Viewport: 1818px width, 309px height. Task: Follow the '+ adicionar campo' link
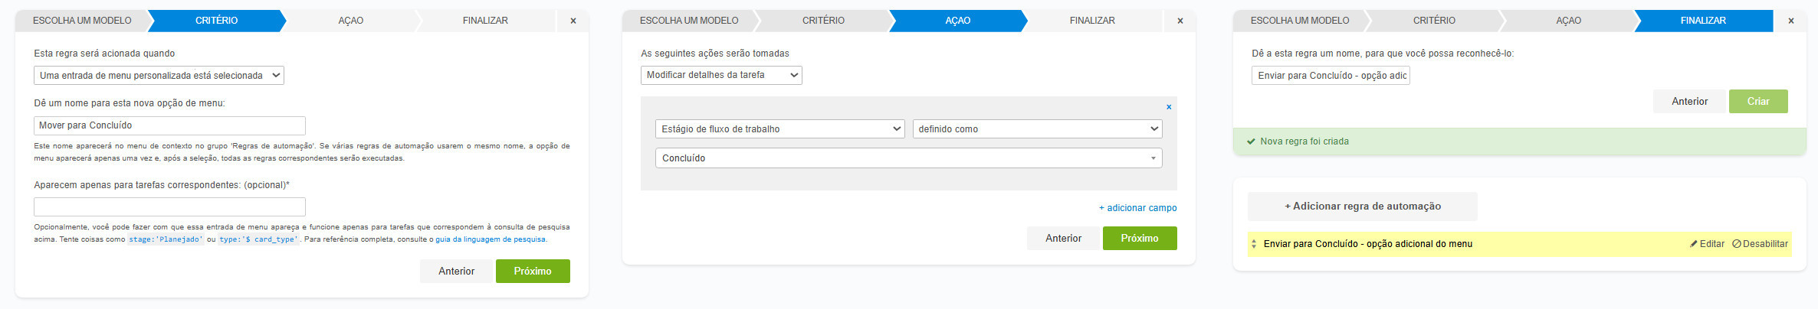1137,208
